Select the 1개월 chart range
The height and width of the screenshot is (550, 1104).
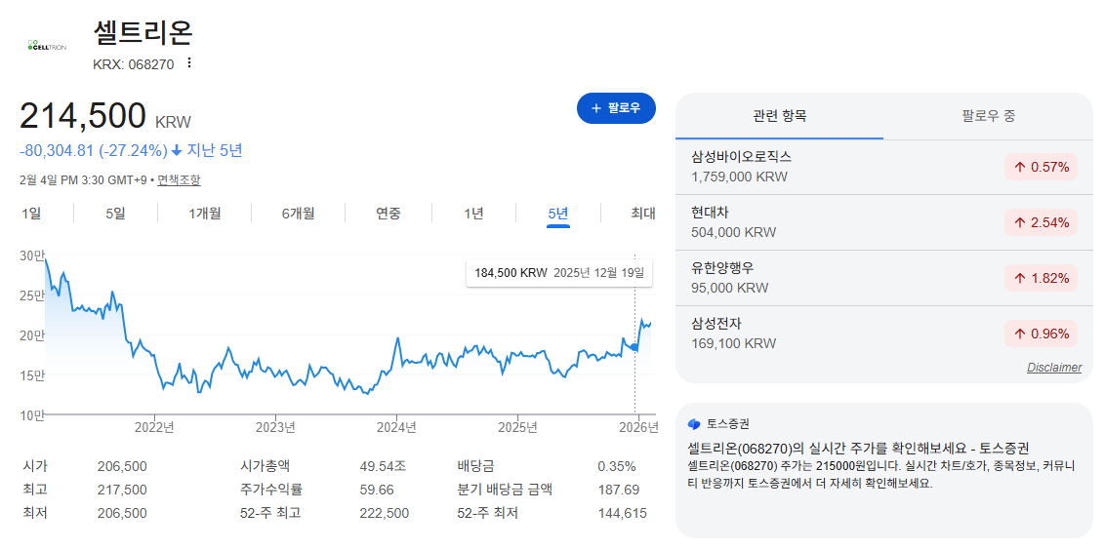pyautogui.click(x=205, y=214)
